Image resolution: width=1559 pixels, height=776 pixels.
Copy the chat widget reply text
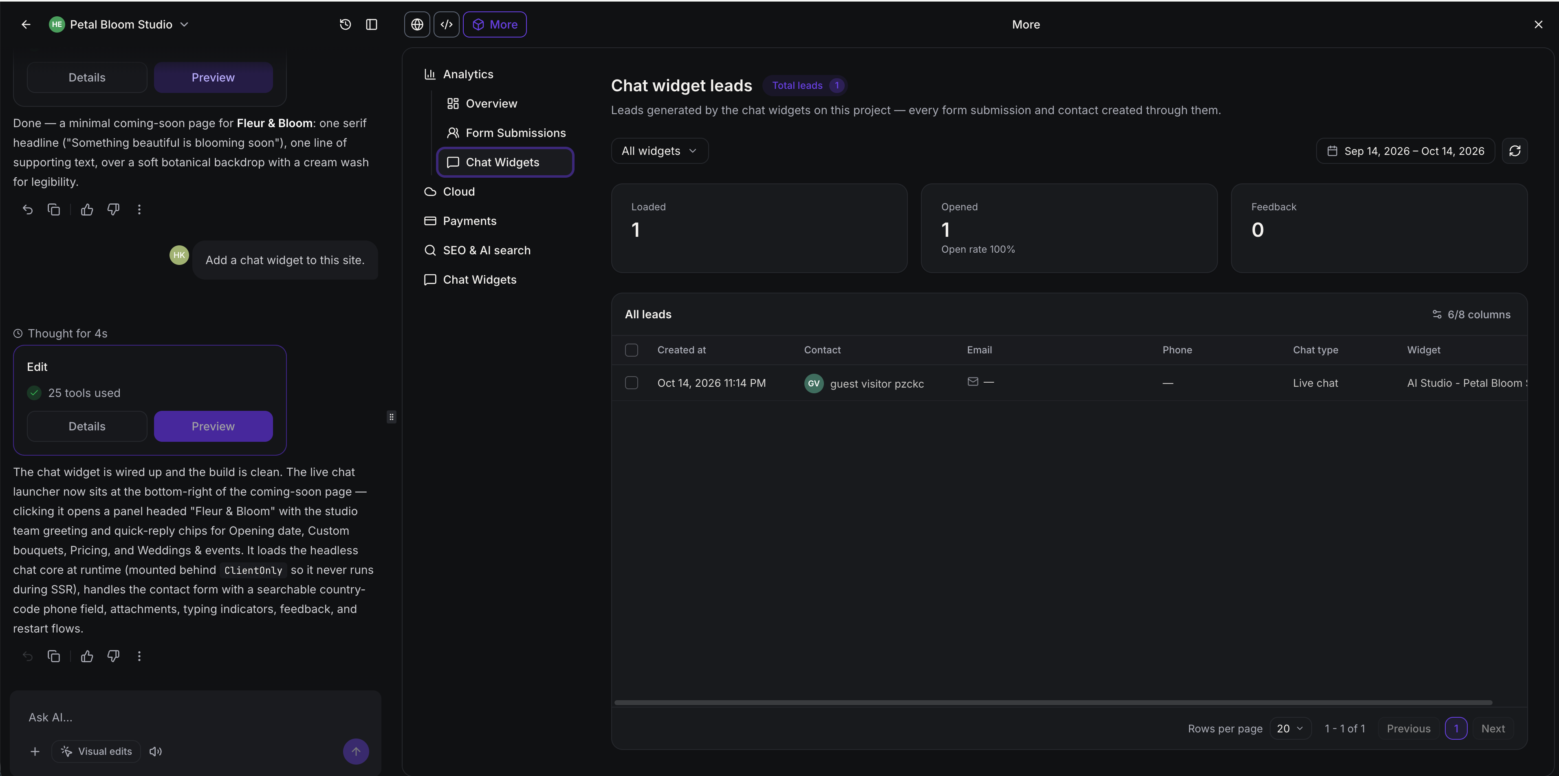click(54, 656)
